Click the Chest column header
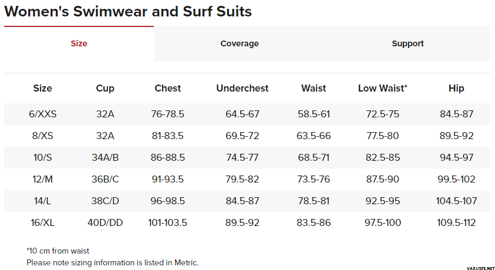Viewport: 495px width, 270px height. click(x=167, y=88)
